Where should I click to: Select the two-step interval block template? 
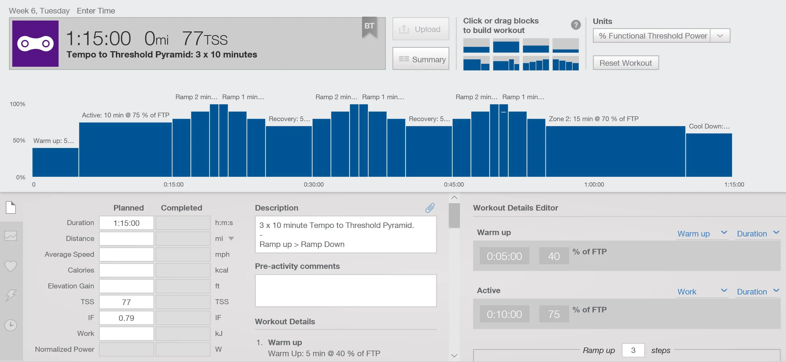point(476,63)
